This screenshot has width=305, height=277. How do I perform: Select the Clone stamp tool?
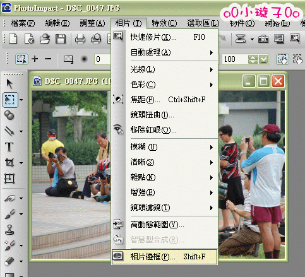tap(9, 230)
